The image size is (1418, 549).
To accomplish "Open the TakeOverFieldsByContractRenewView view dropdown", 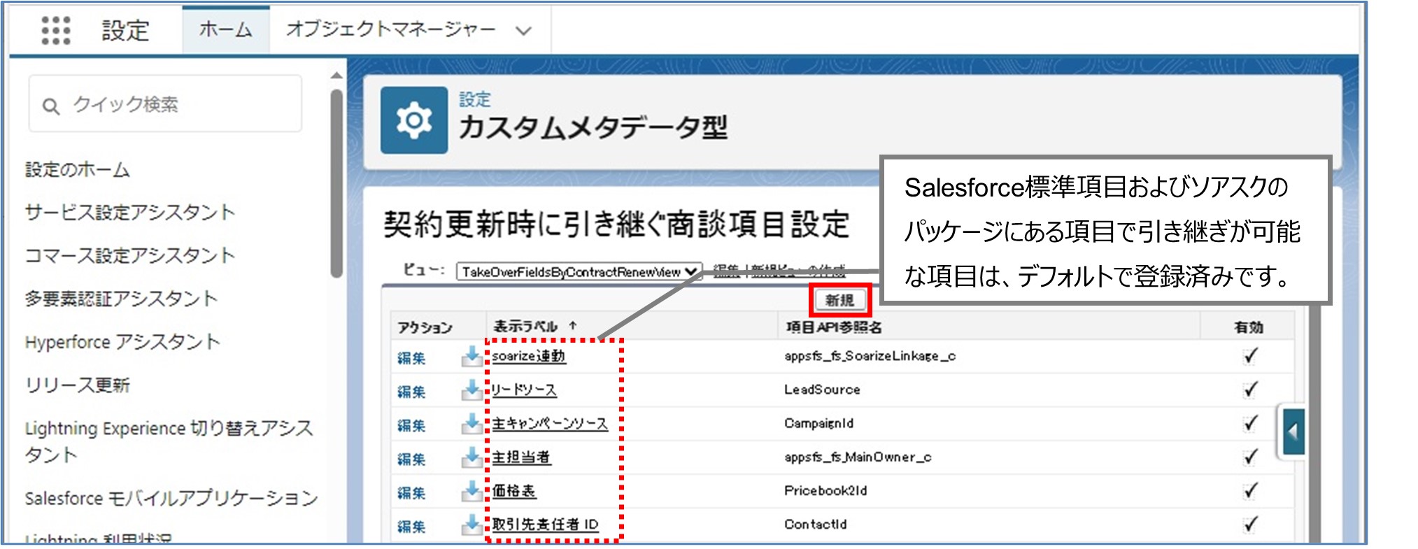I will click(x=579, y=271).
